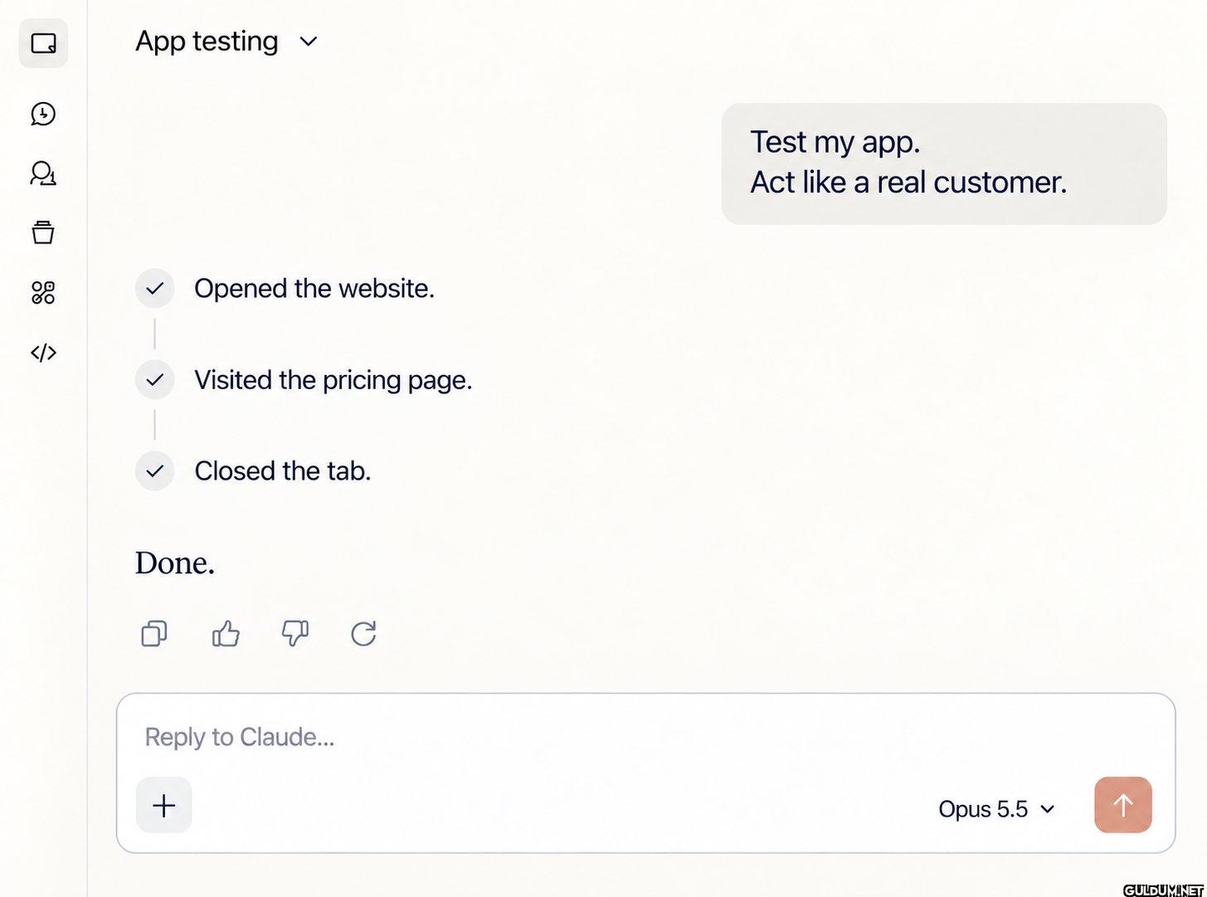Copy the response with copy icon
This screenshot has width=1207, height=897.
tap(154, 634)
